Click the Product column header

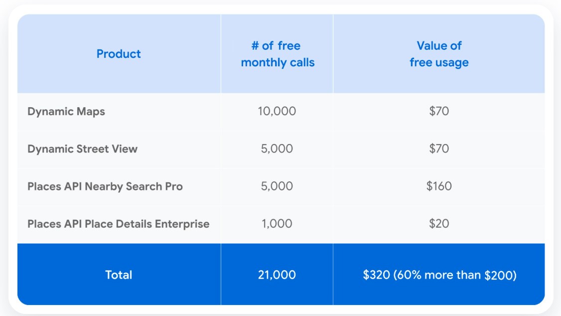119,54
